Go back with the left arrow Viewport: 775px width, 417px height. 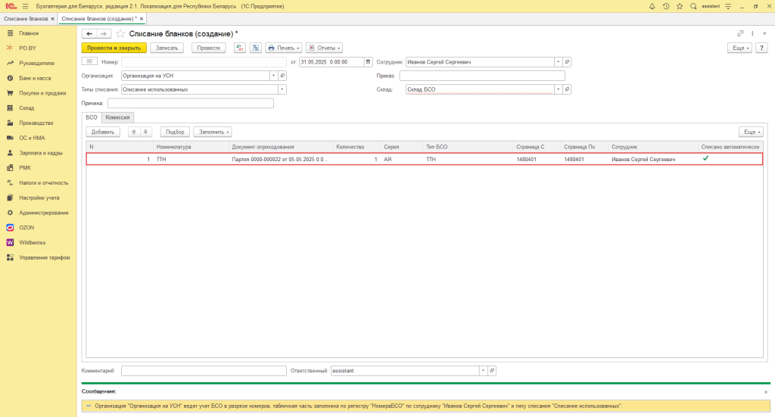coord(89,33)
